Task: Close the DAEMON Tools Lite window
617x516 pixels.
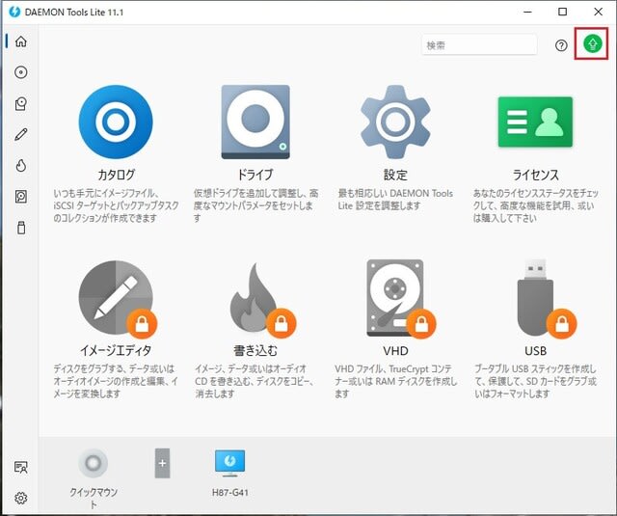Action: (598, 12)
